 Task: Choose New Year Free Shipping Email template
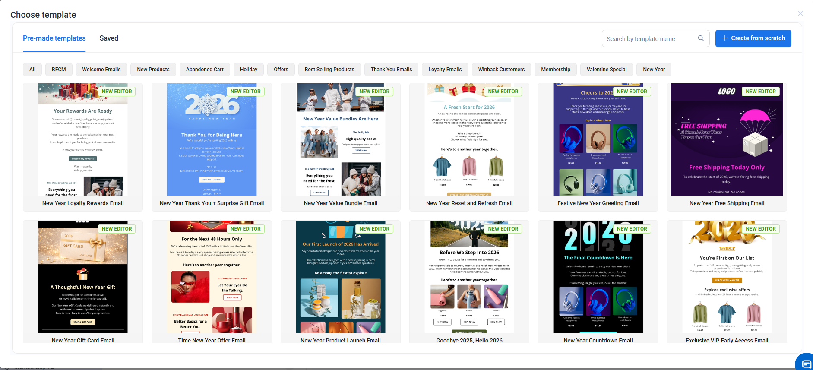(x=727, y=139)
